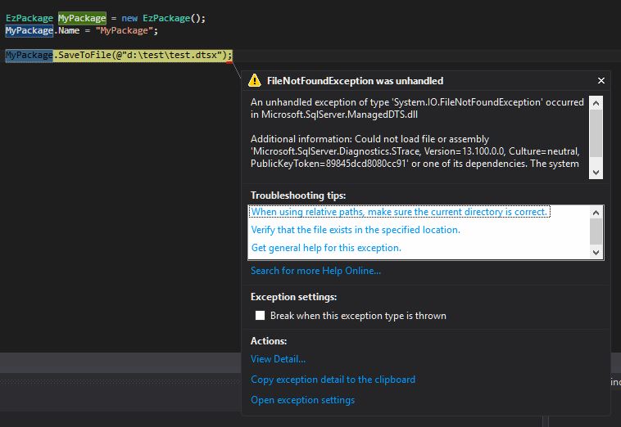
Task: Click the new keyword in code
Action: tap(129, 18)
